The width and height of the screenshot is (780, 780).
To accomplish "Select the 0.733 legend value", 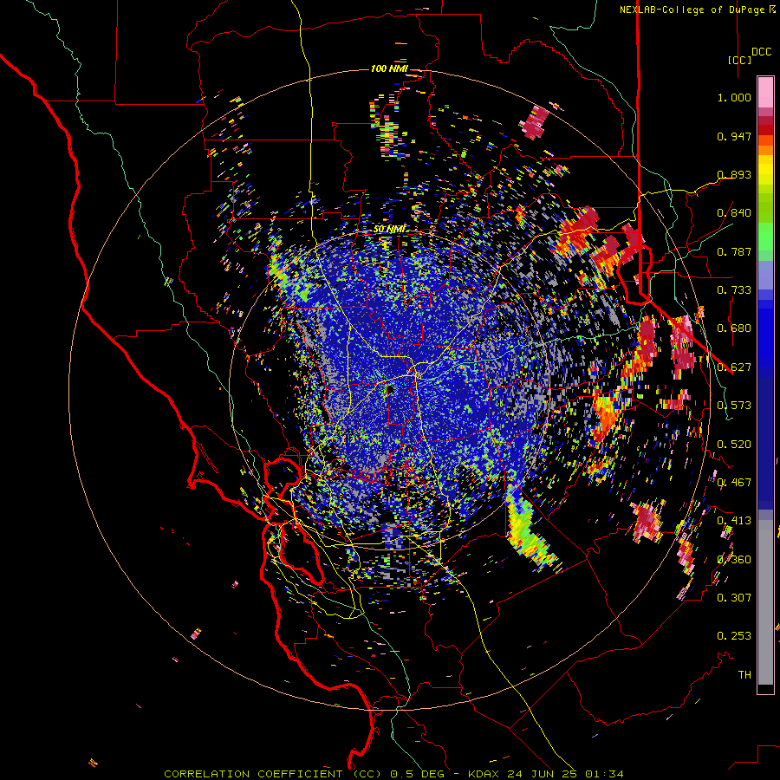I will (x=734, y=290).
